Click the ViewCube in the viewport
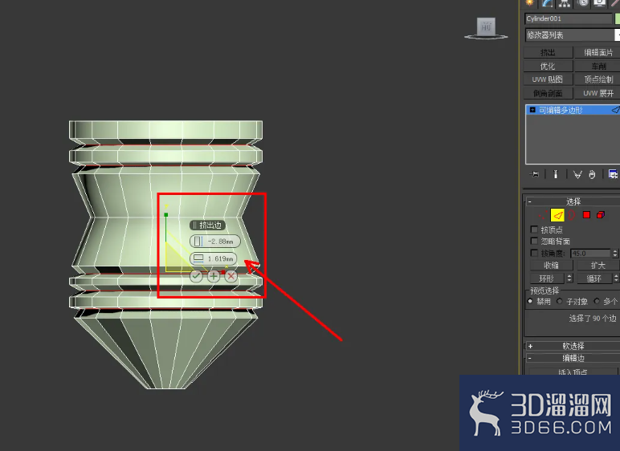 (x=486, y=28)
